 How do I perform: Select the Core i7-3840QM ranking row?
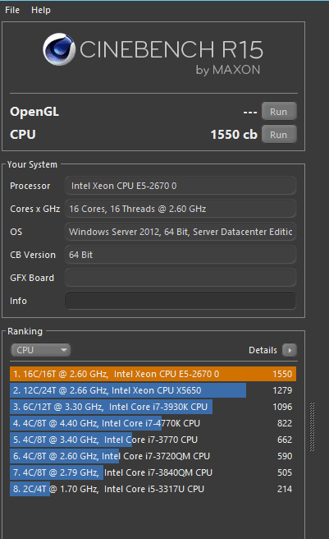pyautogui.click(x=153, y=472)
